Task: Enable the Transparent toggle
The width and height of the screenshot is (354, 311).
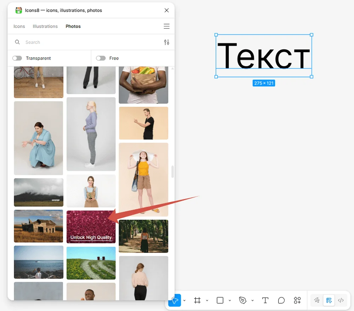Action: coord(17,58)
